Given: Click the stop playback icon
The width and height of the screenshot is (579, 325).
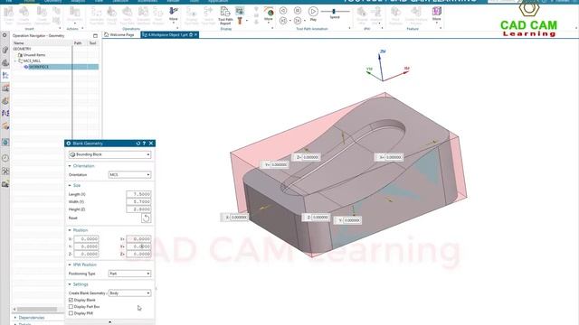Looking at the screenshot, I should tap(298, 11).
